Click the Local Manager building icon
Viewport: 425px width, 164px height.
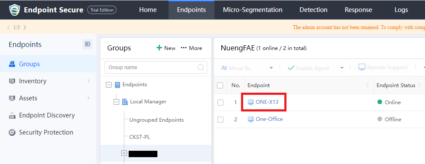[125, 102]
